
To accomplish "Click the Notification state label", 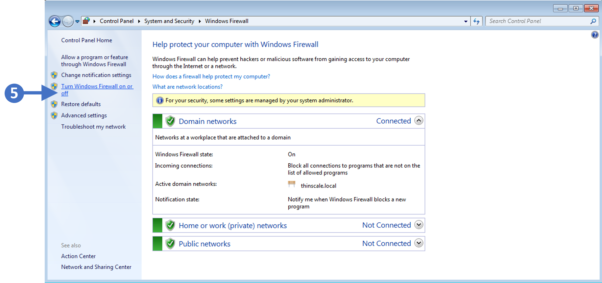I will pyautogui.click(x=177, y=199).
